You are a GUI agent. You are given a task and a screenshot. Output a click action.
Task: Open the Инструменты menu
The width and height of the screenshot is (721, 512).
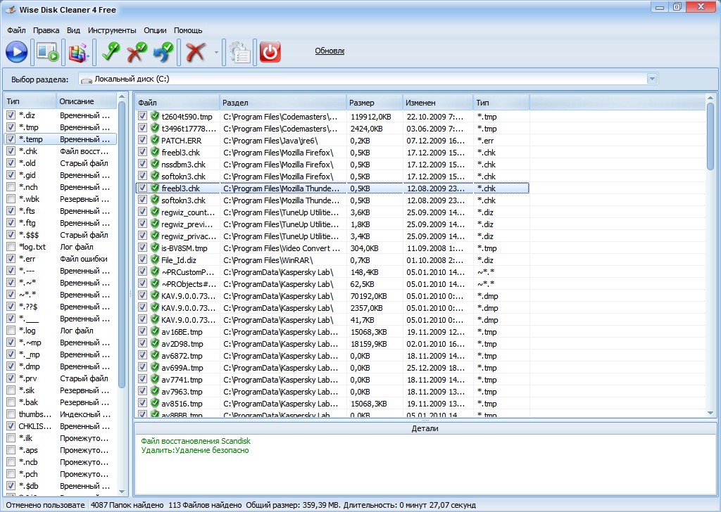[x=112, y=30]
